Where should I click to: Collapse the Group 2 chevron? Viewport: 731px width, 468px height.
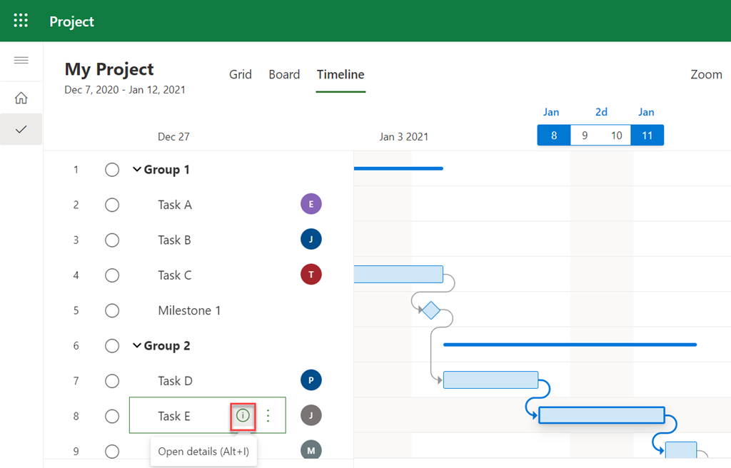click(137, 346)
